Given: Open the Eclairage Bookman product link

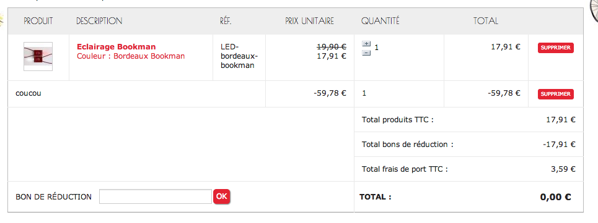Looking at the screenshot, I should click(117, 47).
